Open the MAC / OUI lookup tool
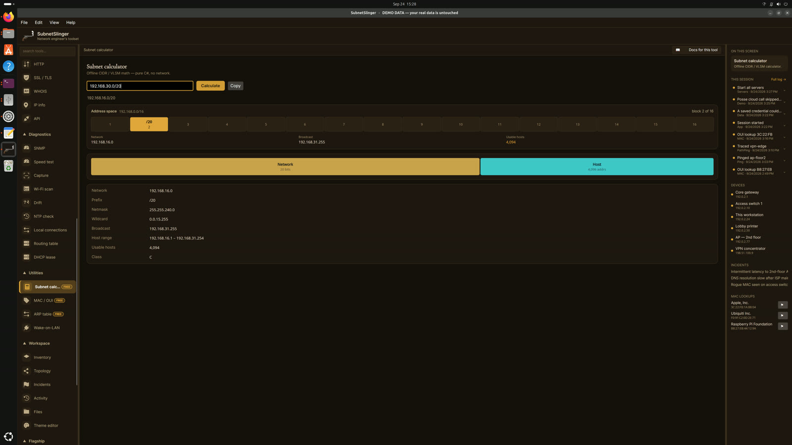792x445 pixels. tap(48, 300)
